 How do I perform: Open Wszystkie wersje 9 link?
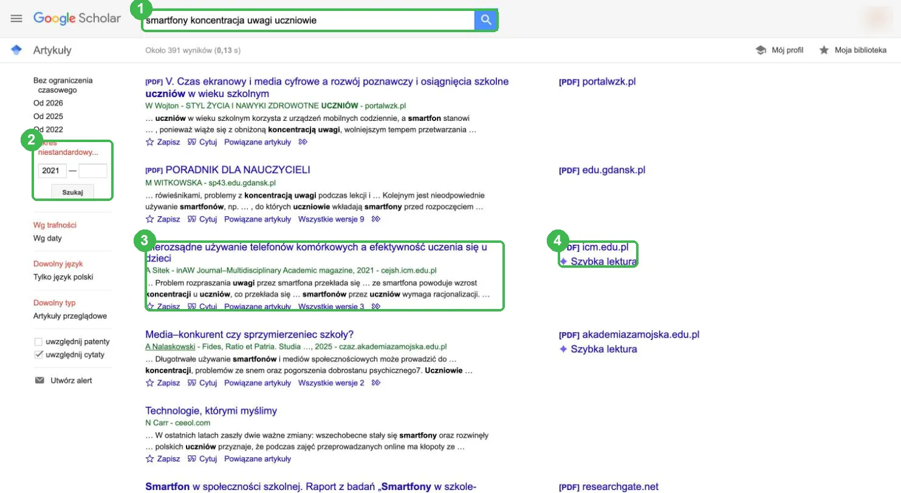click(332, 219)
